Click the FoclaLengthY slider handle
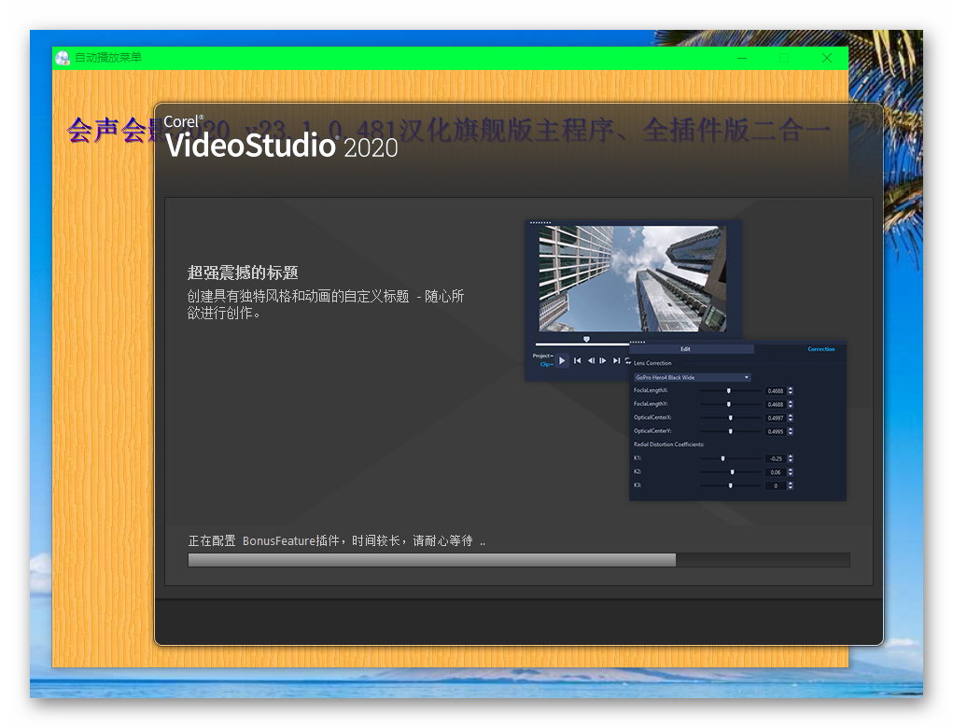Image resolution: width=953 pixels, height=728 pixels. point(729,404)
